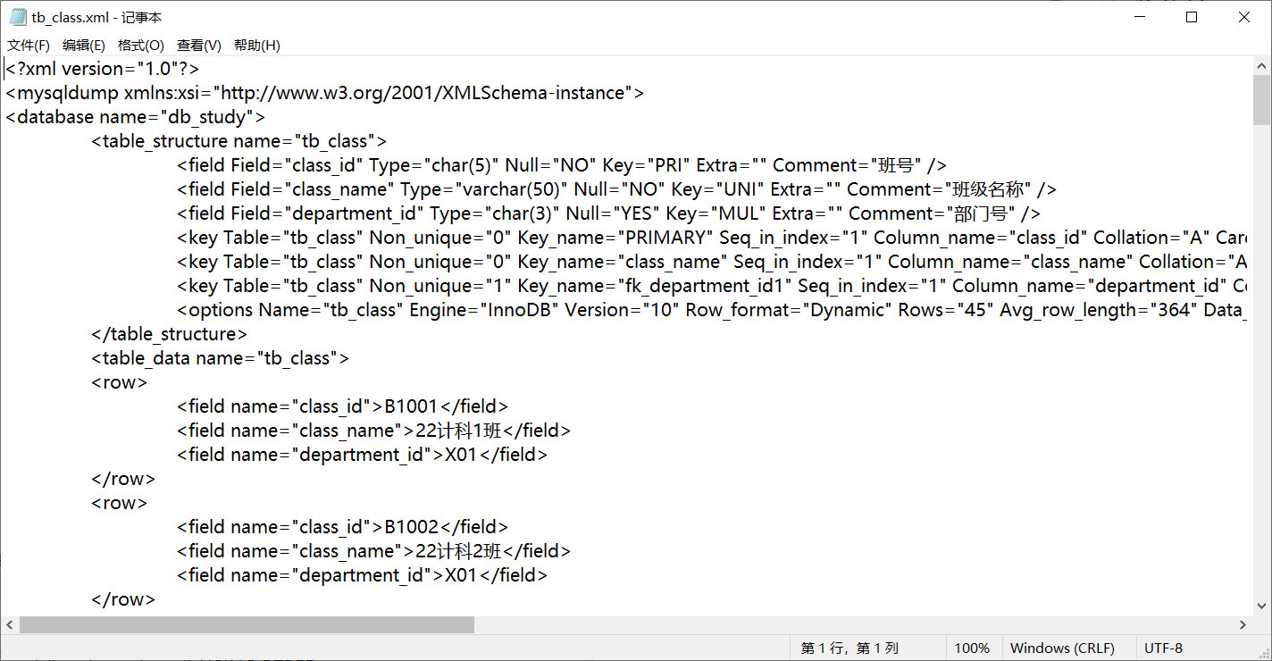Screen dimensions: 1272x661
Task: Click the UTF-8 encoding status entry
Action: [x=1163, y=648]
